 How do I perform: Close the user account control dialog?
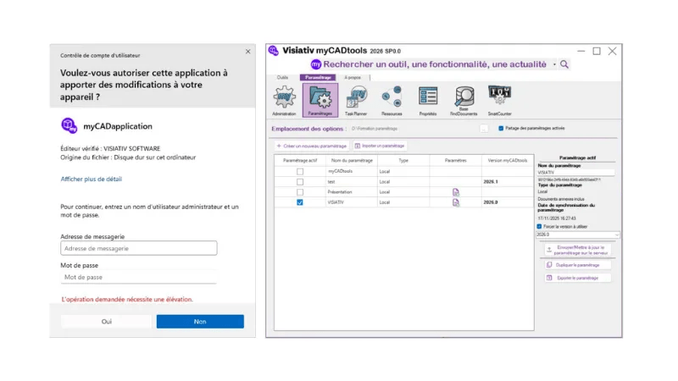247,52
